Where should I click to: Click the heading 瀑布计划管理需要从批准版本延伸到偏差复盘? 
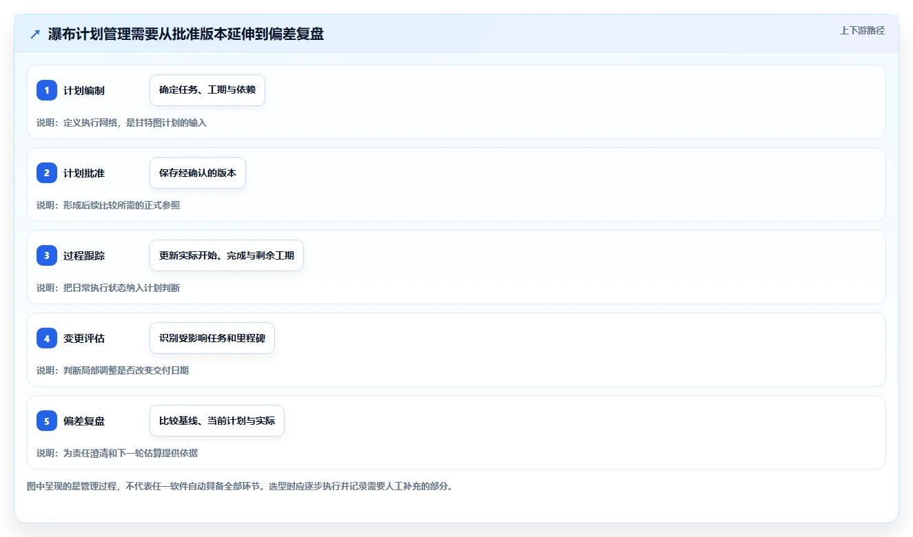[x=186, y=34]
